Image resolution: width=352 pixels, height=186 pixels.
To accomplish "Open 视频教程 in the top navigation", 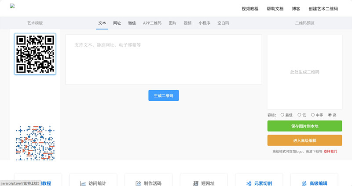I will (250, 9).
